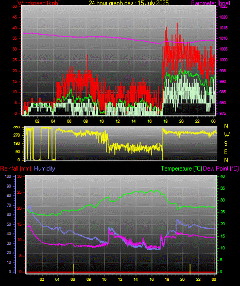The image size is (240, 286).
Task: Click "1015" on the barometer axis
Action: (223, 28)
